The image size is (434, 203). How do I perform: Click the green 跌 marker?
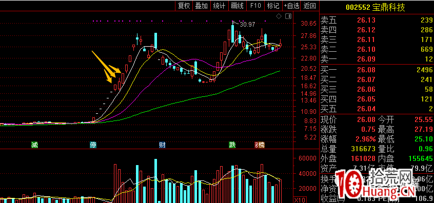pyautogui.click(x=232, y=145)
